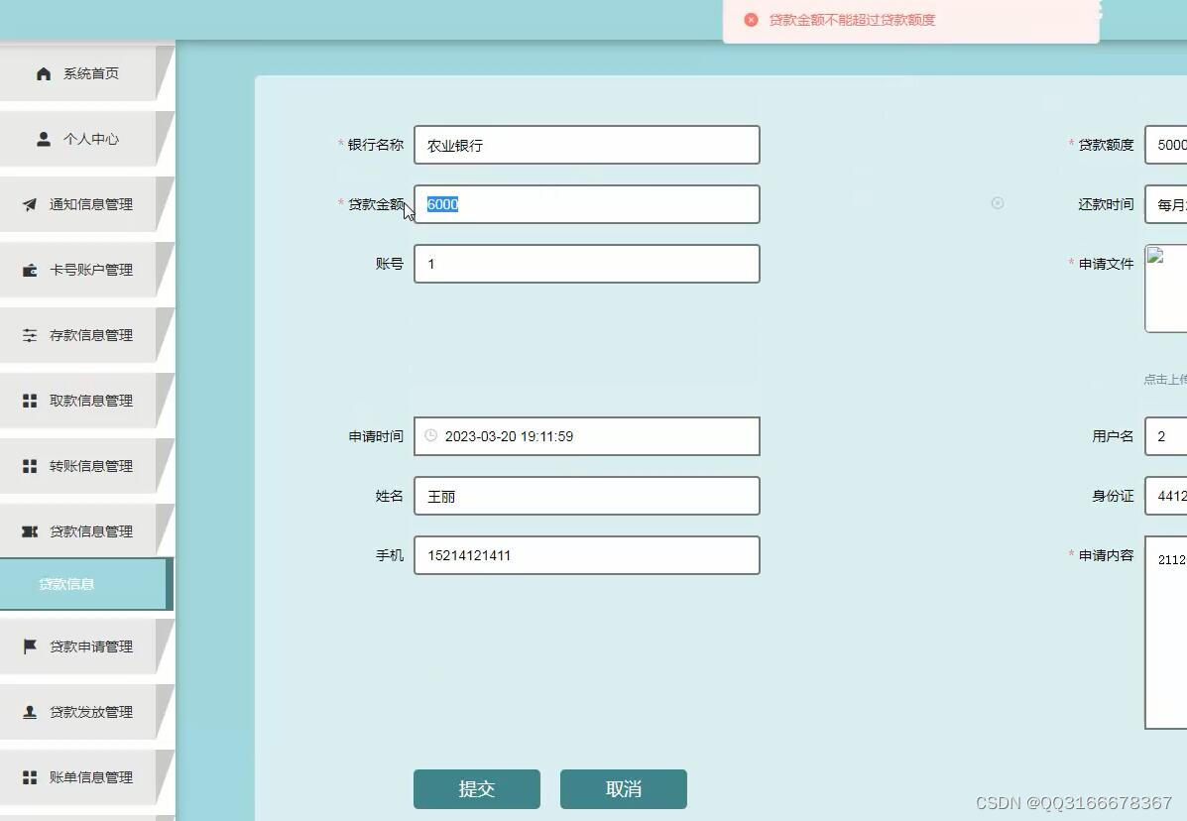Open the 还款时间 dropdown
The image size is (1187, 821).
click(1170, 204)
